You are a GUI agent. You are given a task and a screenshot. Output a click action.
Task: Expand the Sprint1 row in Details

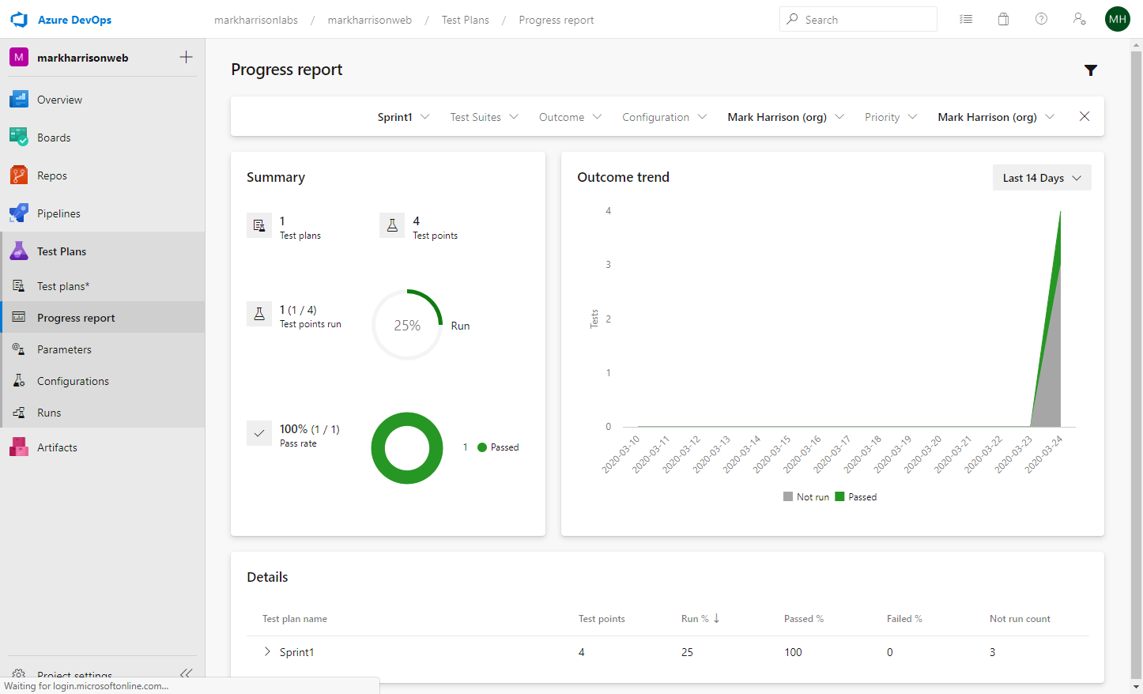[x=267, y=652]
